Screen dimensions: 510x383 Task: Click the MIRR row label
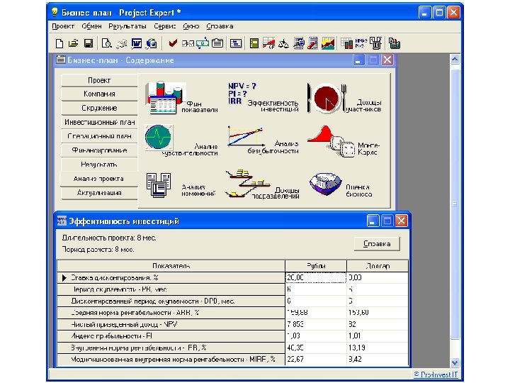pos(173,359)
